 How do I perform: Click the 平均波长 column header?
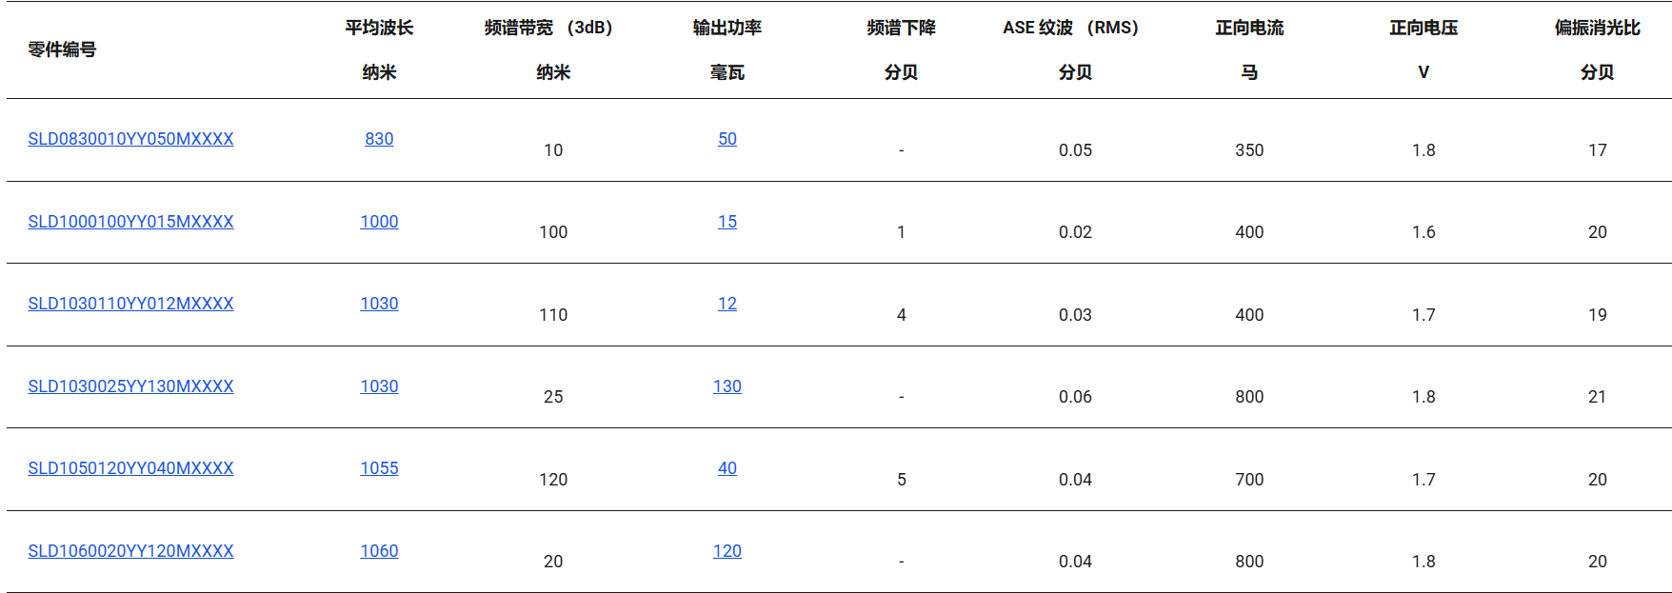click(379, 28)
